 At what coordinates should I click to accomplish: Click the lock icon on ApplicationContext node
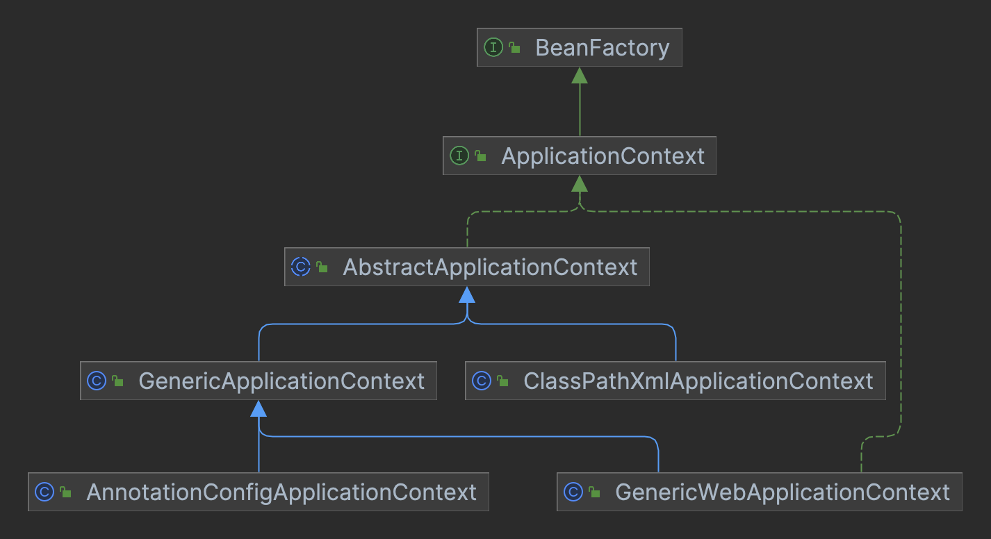[480, 156]
